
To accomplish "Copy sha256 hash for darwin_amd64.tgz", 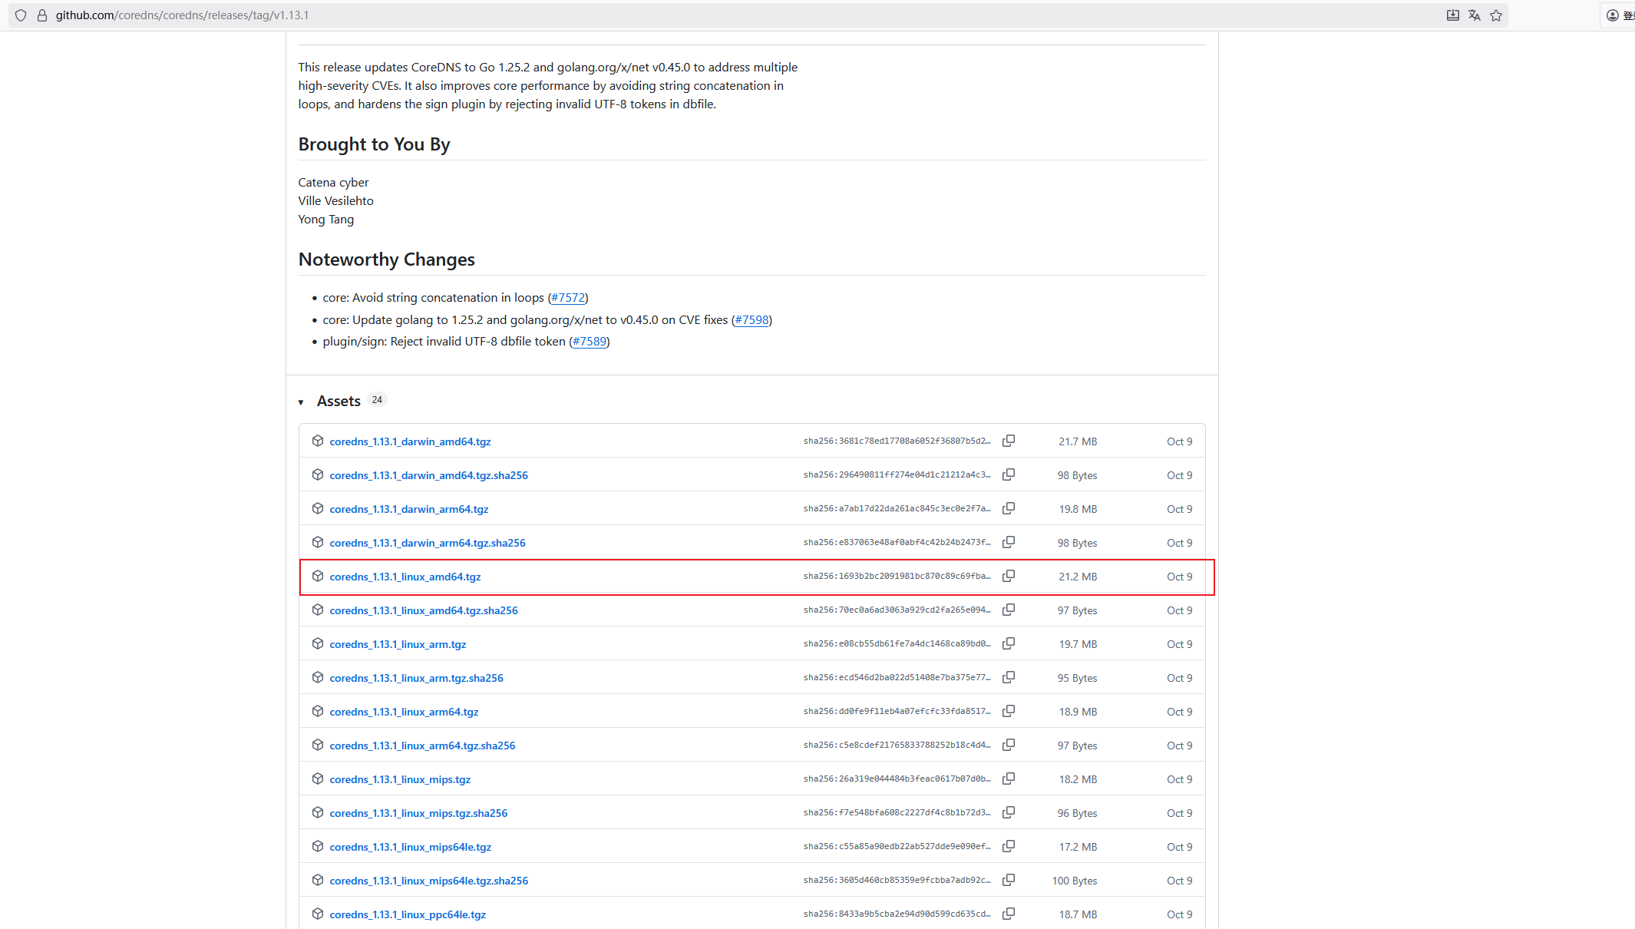I will tap(1009, 441).
